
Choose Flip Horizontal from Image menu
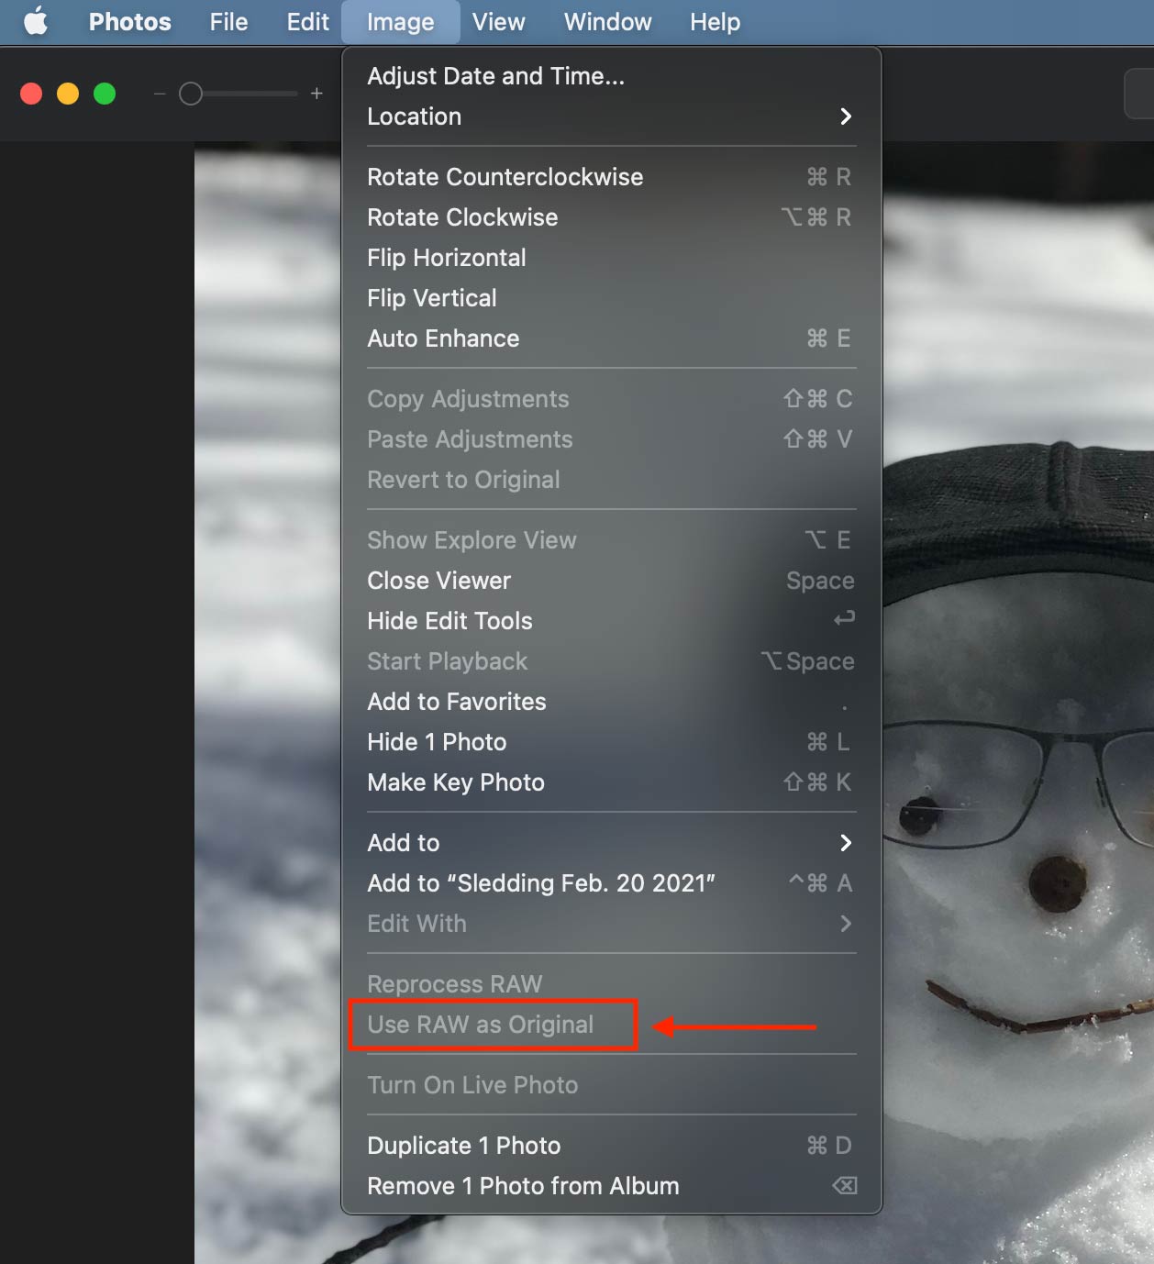447,258
